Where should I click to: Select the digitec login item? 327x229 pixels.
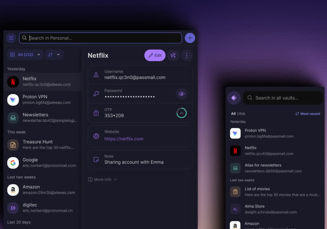point(43,208)
